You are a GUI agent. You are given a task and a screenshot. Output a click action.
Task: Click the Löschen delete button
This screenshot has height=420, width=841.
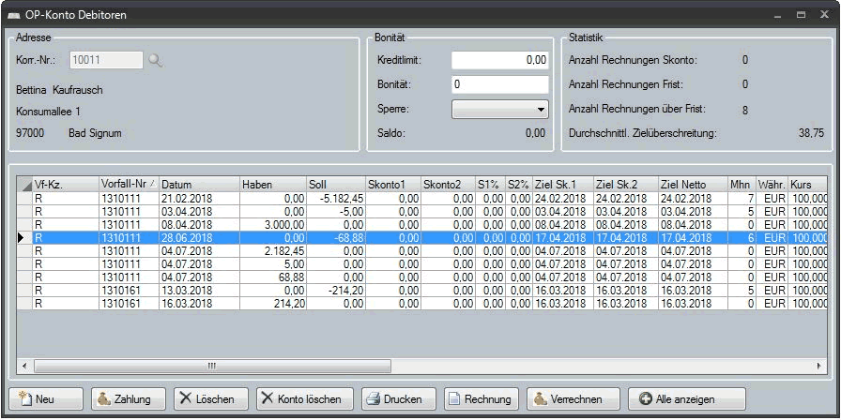pos(206,399)
